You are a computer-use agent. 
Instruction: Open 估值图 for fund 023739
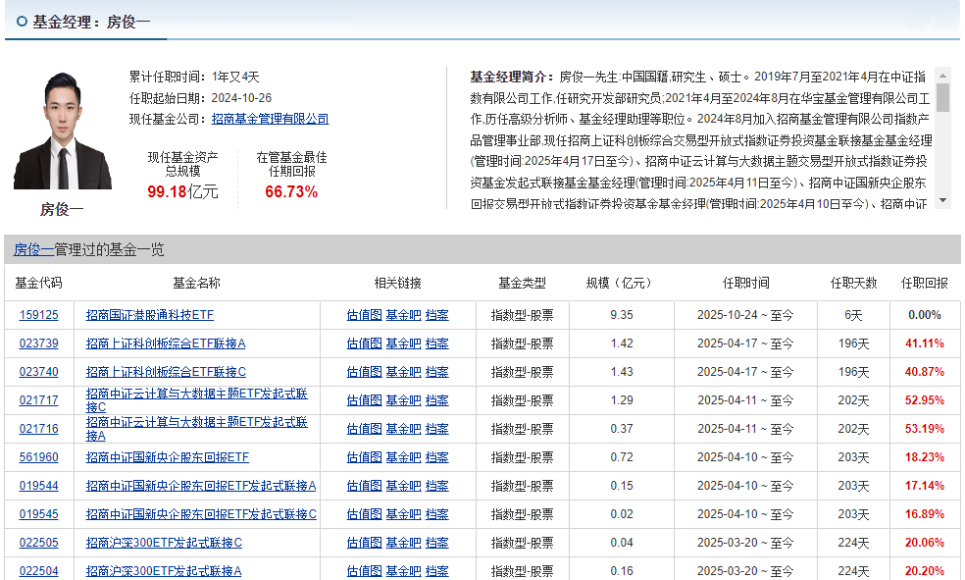pyautogui.click(x=365, y=343)
